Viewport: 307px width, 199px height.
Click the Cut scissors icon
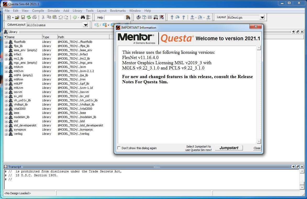[43, 17]
